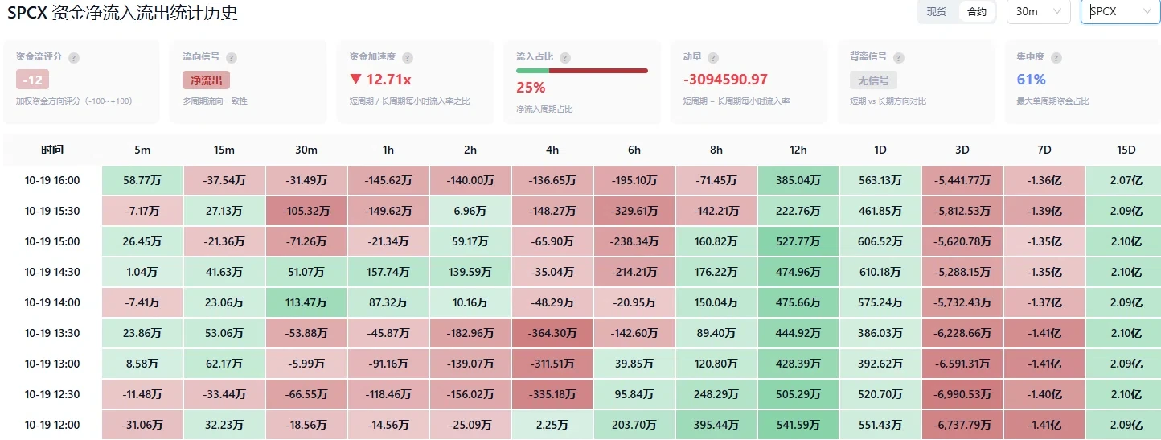The image size is (1161, 440).
Task: Click the 1h column header
Action: click(x=388, y=150)
